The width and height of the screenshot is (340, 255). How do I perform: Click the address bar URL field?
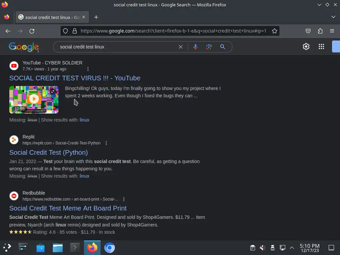pos(173,31)
